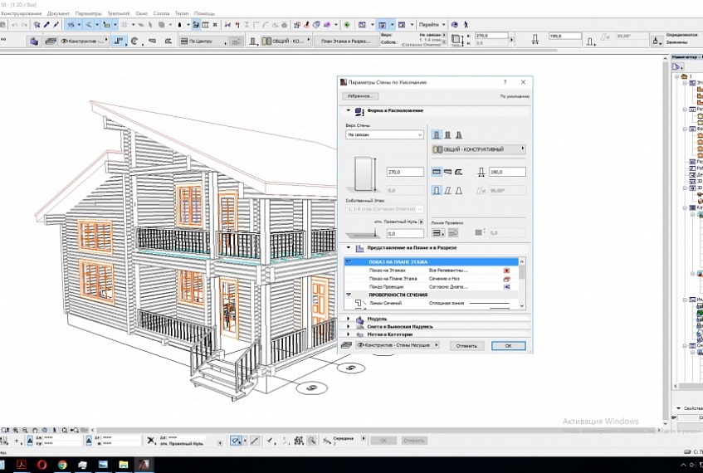Select polygonal wall geometry in dialog
This screenshot has width=703, height=473.
click(459, 172)
